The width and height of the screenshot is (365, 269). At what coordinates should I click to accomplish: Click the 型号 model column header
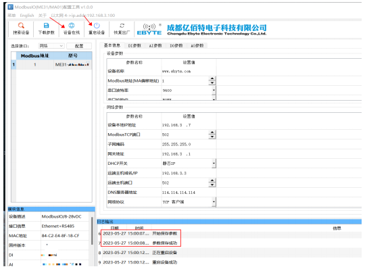73,55
